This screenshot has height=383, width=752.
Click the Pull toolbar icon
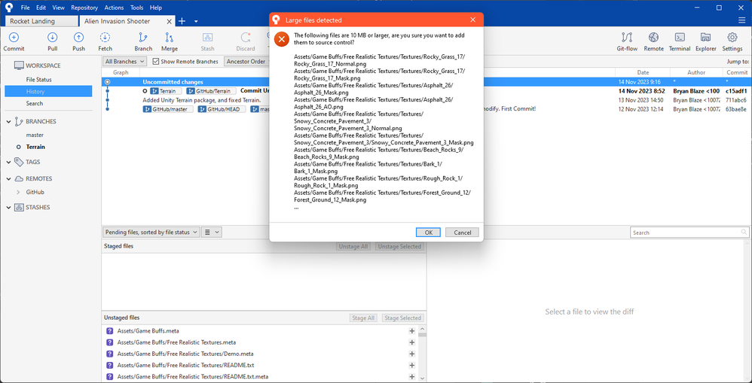52,41
